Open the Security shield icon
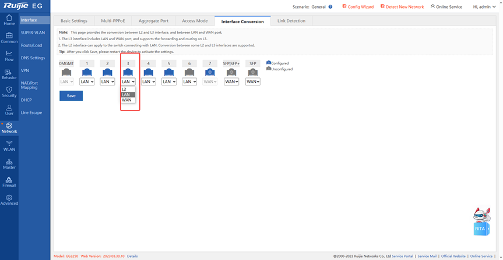The width and height of the screenshot is (503, 260). (9, 92)
